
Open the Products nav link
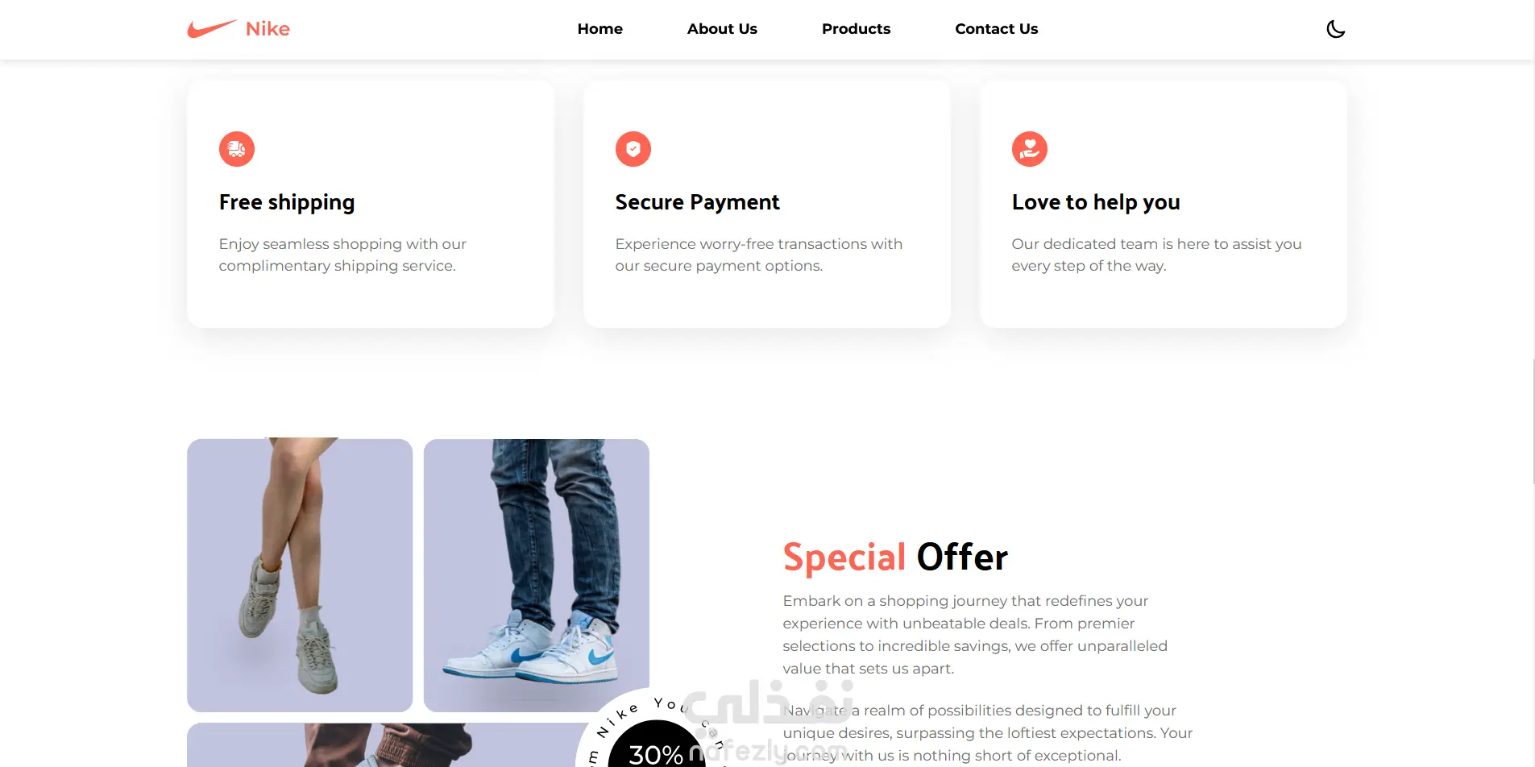click(856, 29)
